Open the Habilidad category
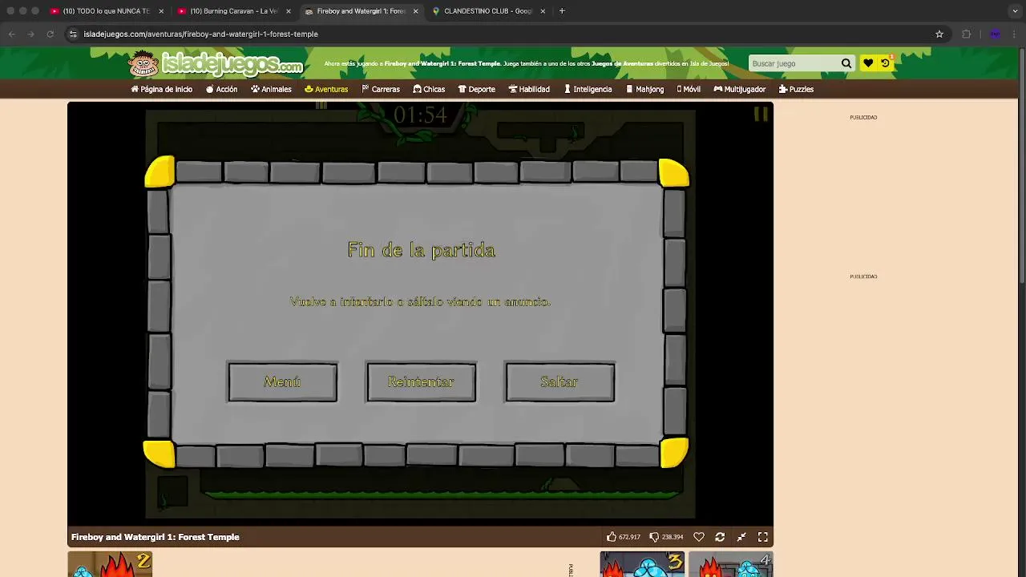 pyautogui.click(x=529, y=89)
